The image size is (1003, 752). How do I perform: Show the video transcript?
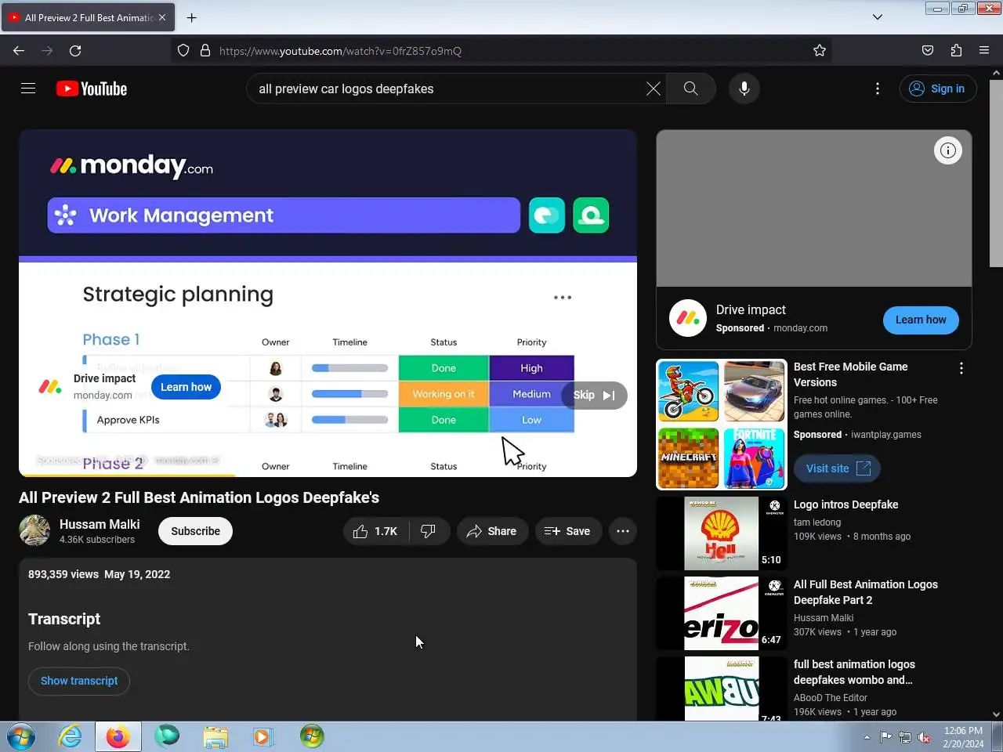79,681
